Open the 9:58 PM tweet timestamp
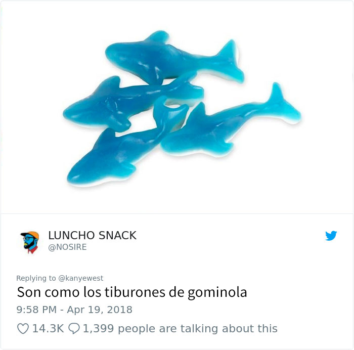 36,310
